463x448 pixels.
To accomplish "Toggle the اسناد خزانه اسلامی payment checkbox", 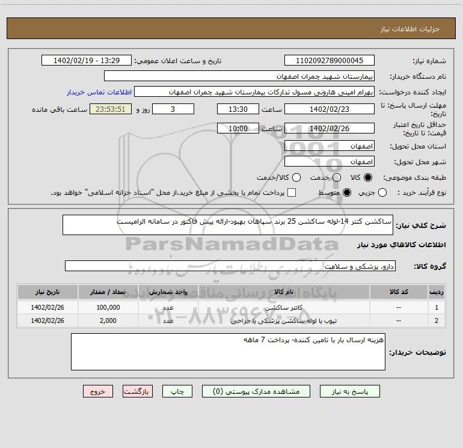I will (292, 192).
